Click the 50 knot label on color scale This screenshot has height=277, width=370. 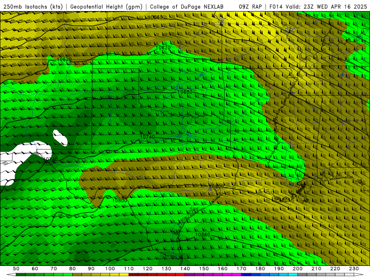(16, 269)
